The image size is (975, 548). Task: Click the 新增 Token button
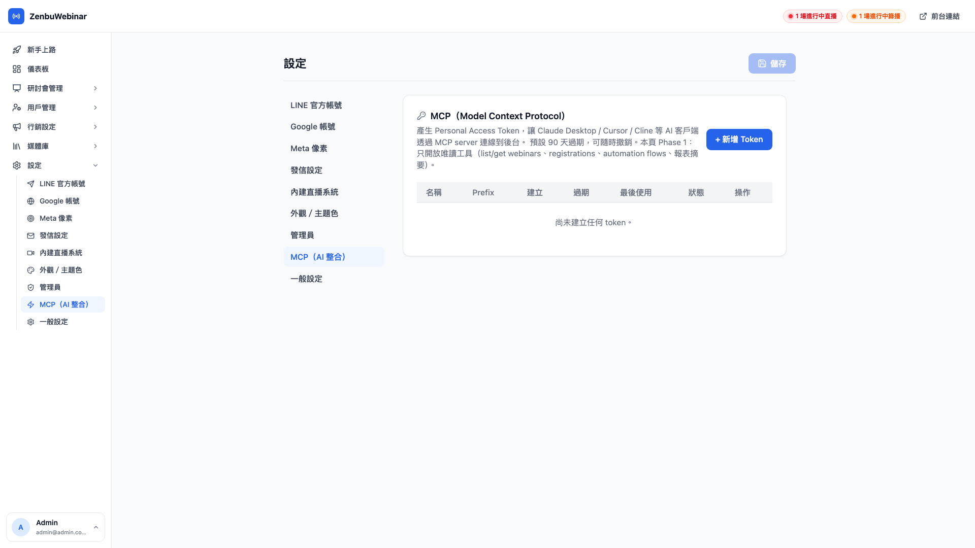739,140
